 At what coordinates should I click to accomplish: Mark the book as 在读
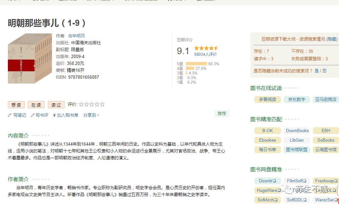[36, 105]
